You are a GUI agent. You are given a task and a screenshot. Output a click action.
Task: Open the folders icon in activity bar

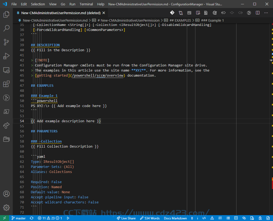6,139
